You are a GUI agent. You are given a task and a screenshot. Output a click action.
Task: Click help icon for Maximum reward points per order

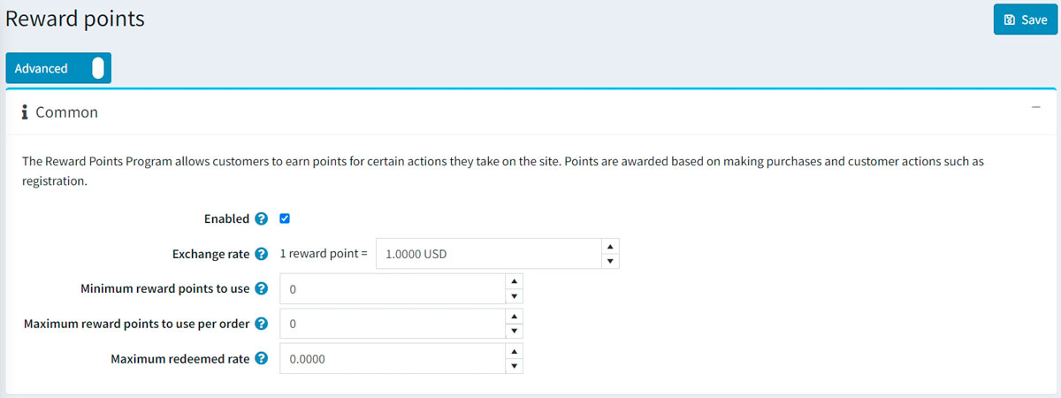[x=261, y=324]
